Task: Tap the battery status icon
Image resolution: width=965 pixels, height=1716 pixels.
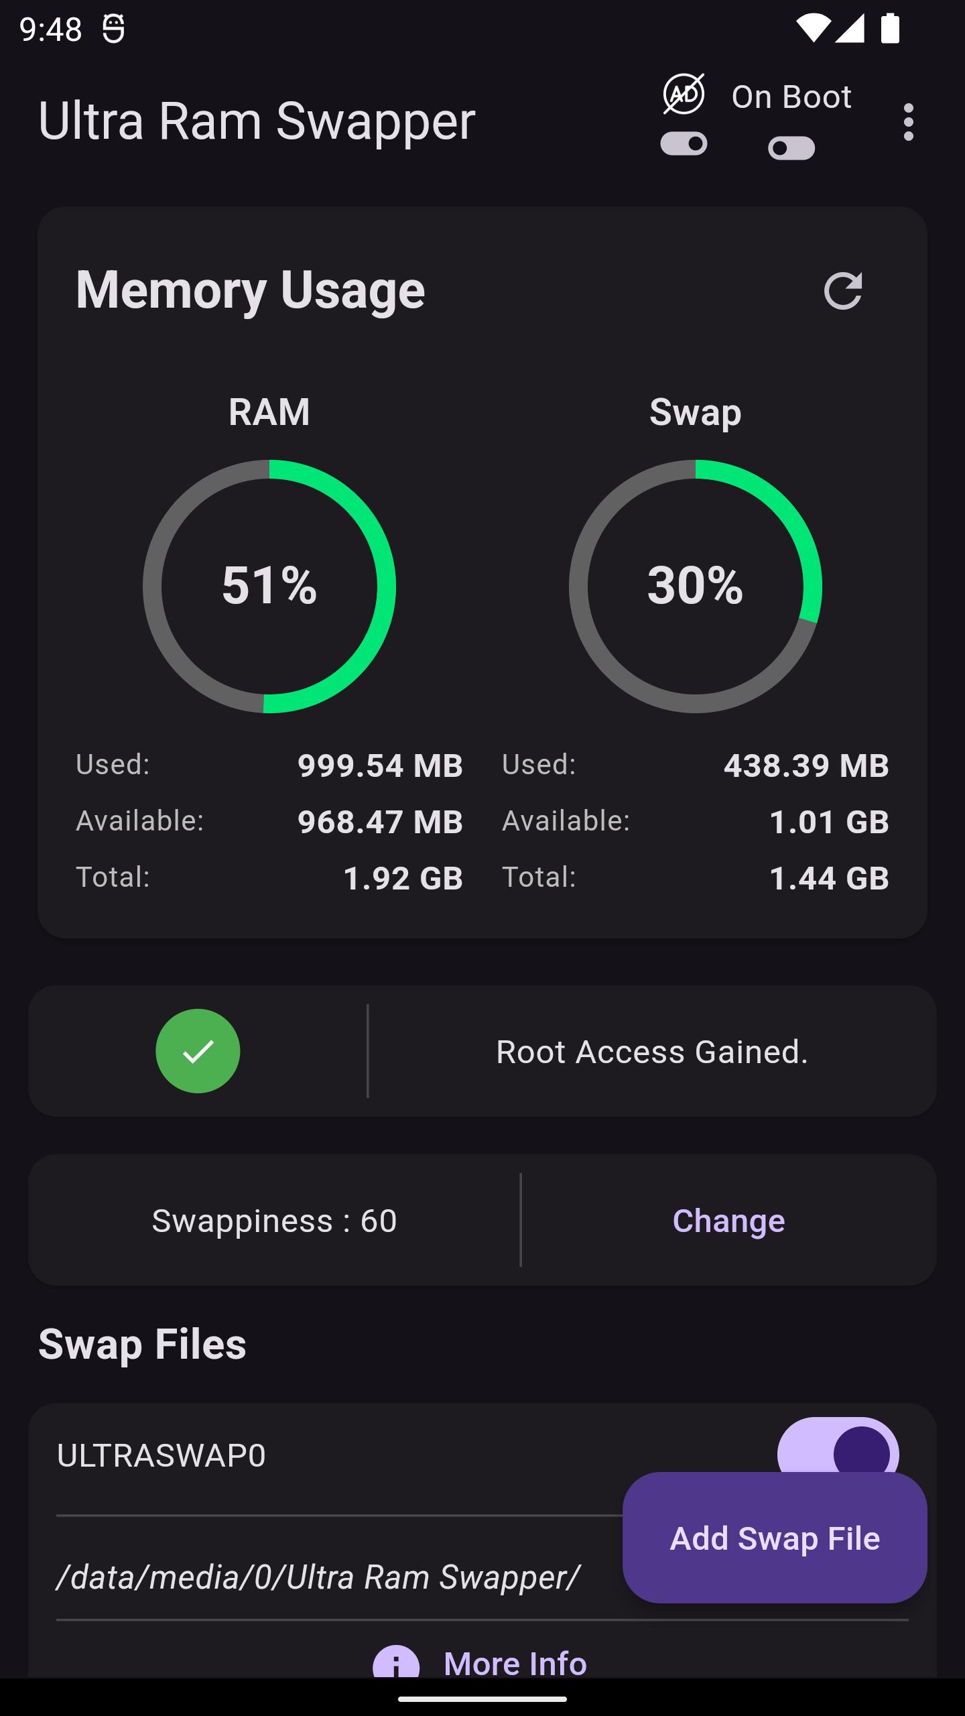Action: 890,28
